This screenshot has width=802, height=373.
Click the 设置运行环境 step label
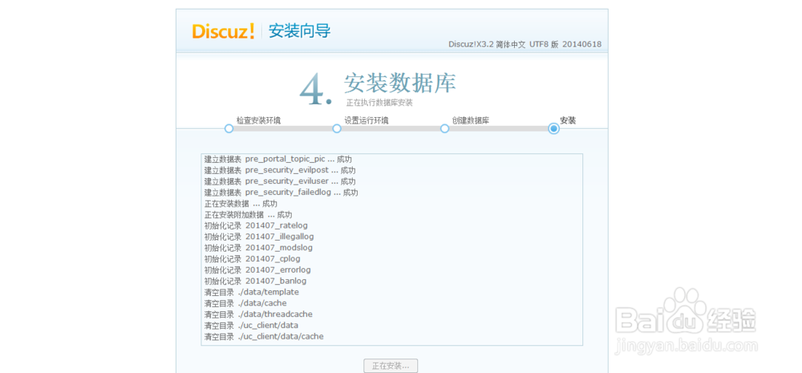[x=367, y=121]
